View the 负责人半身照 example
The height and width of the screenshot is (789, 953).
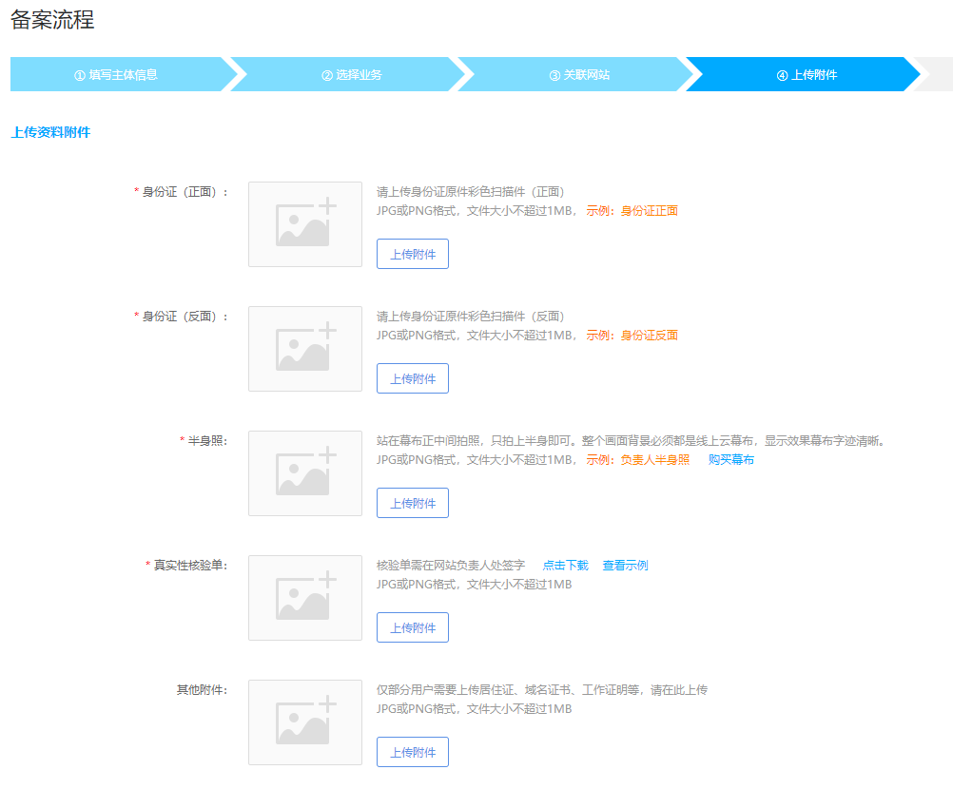[654, 460]
